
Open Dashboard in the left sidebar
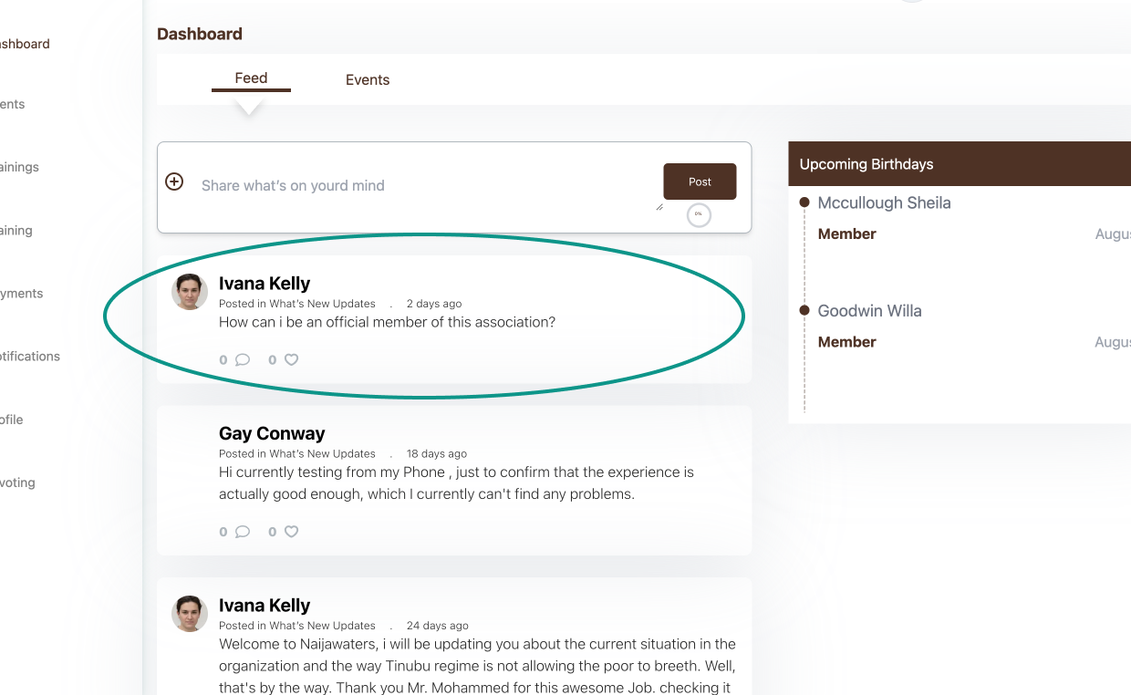(x=25, y=44)
